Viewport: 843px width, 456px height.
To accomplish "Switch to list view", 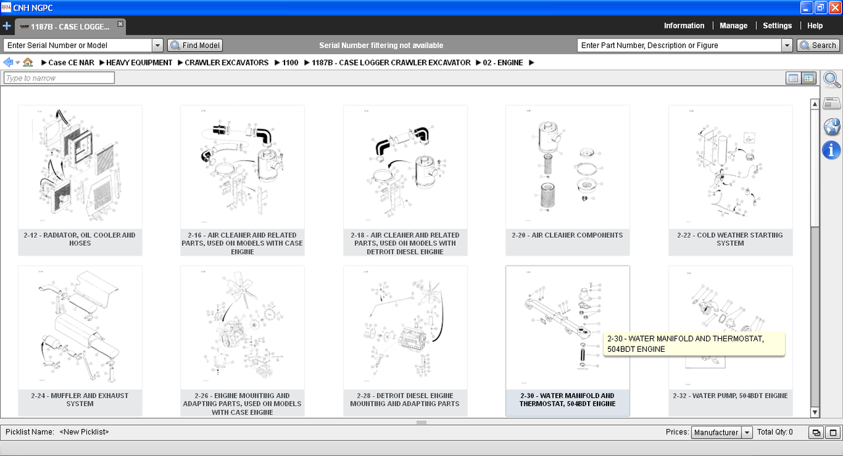I will 793,78.
